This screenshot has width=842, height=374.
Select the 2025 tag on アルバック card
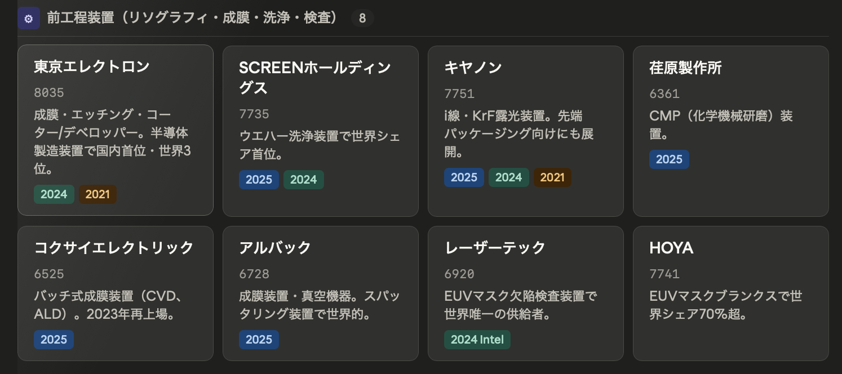[259, 340]
